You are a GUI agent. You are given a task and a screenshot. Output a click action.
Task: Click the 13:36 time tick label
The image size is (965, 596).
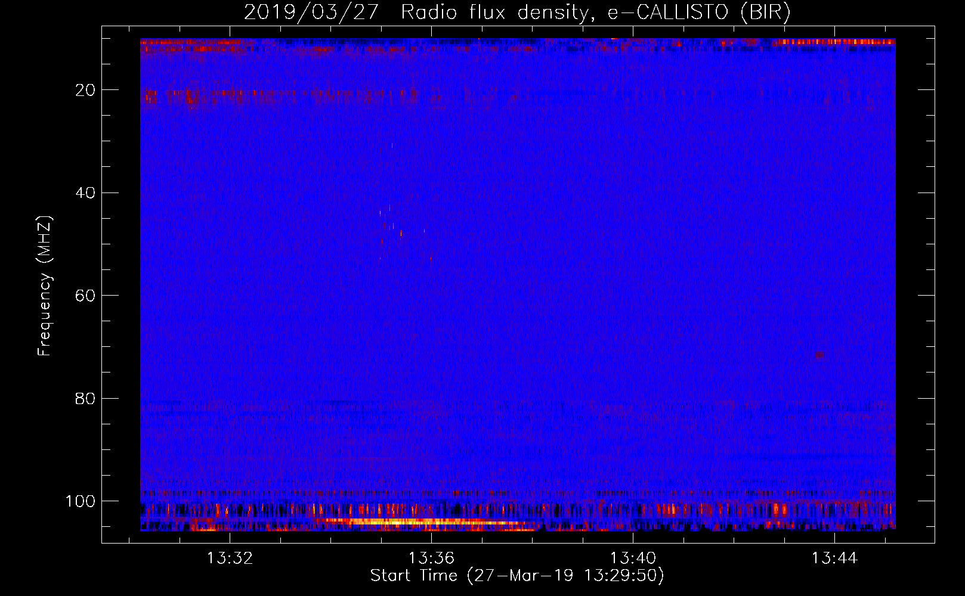coord(431,558)
